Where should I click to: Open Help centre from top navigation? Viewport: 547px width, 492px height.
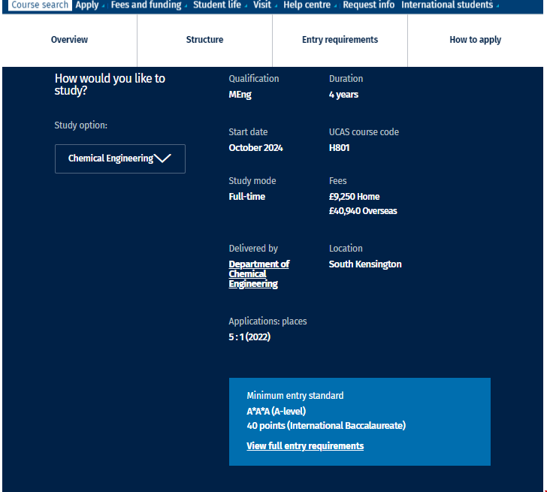pos(307,5)
